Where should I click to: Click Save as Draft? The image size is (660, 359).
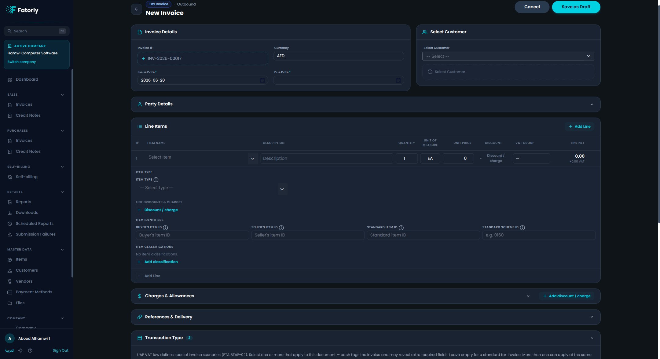[x=576, y=7]
